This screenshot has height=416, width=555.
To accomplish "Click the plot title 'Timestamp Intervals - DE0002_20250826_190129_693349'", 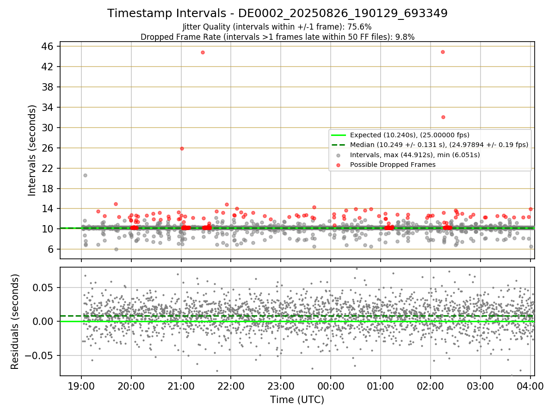I will pyautogui.click(x=277, y=13).
